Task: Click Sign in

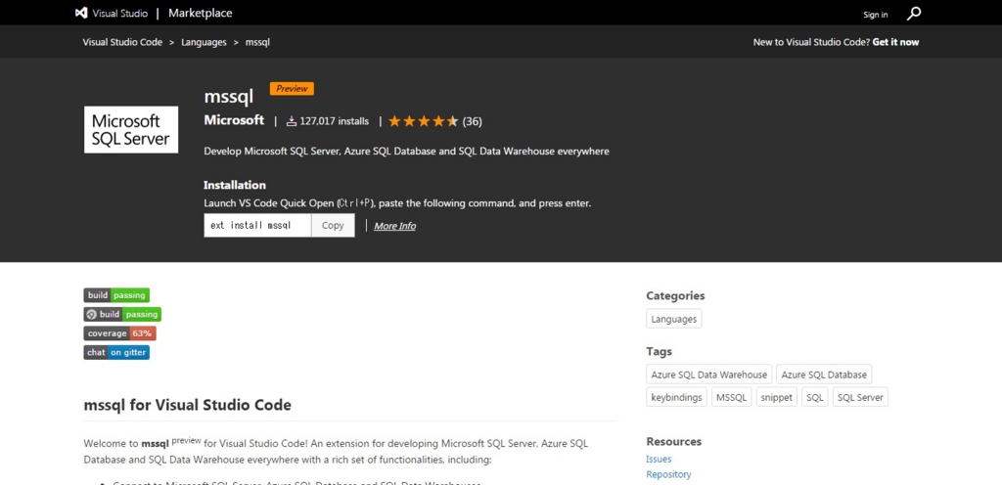Action: pyautogui.click(x=876, y=15)
